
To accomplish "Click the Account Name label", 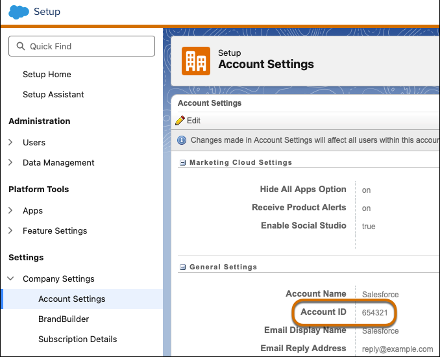I will tap(316, 294).
